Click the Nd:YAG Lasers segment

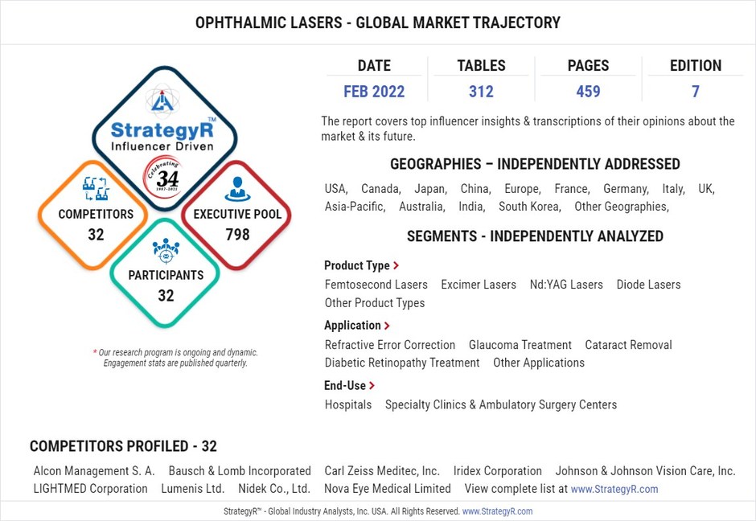566,285
